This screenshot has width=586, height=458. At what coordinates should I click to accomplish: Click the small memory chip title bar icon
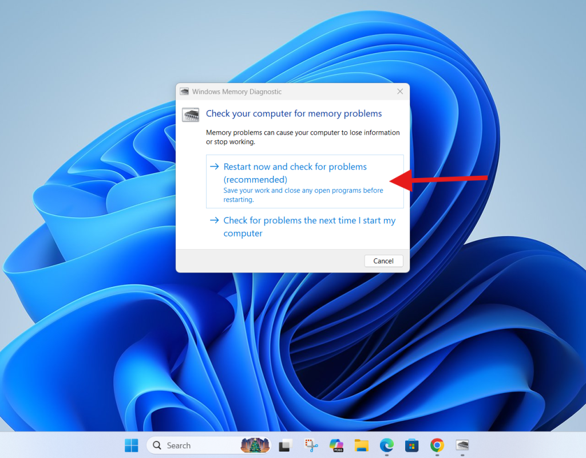pos(184,92)
